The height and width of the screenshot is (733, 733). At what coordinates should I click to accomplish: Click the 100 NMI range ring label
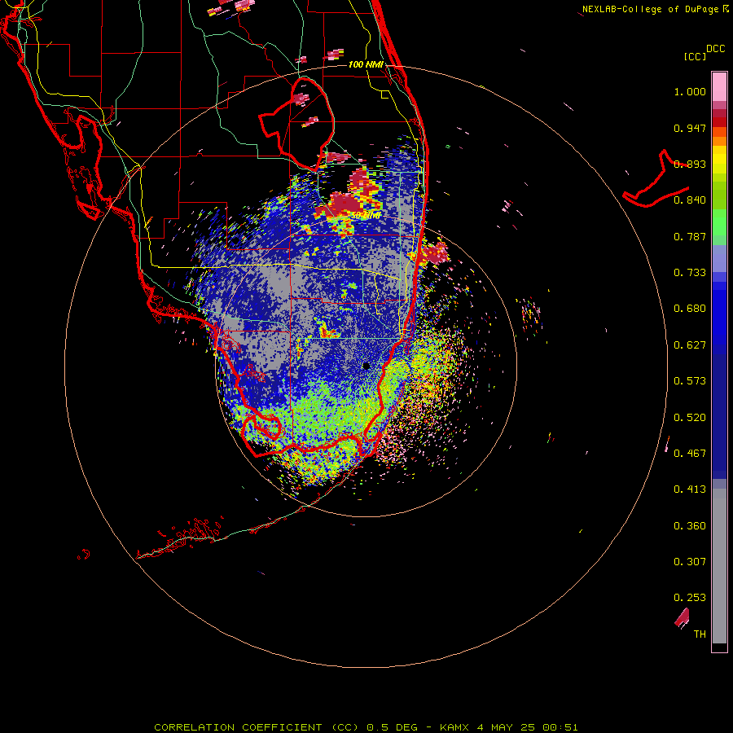coord(366,64)
